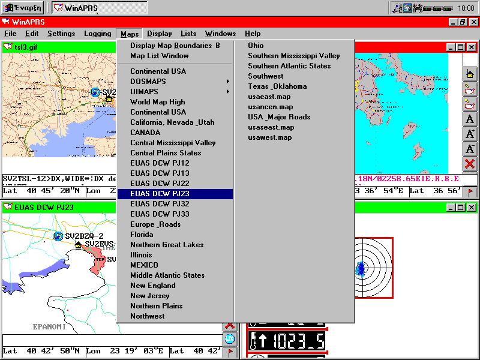Select the CANADA map
Screen dimensions: 480x360
175,133
